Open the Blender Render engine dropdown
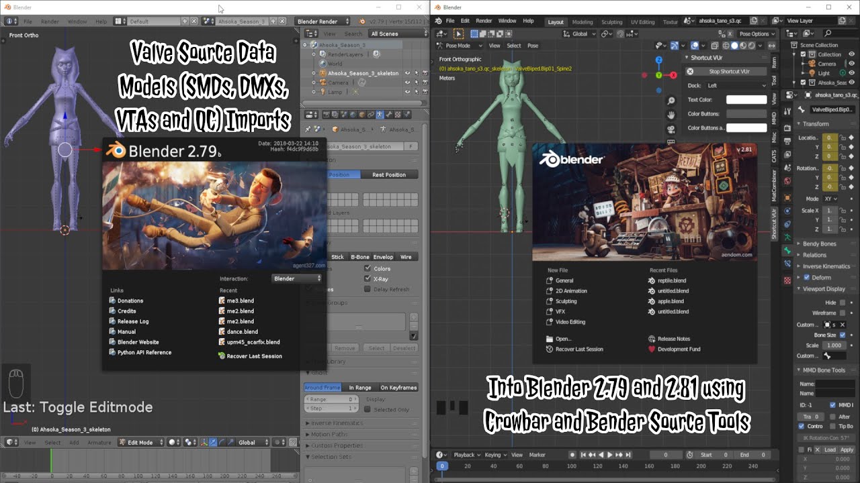Screen dimensions: 860x483 tap(323, 21)
